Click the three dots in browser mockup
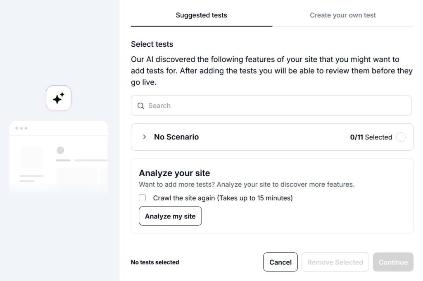 pyautogui.click(x=21, y=128)
